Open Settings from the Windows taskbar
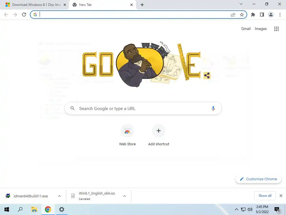Viewport: 286px width, 215px height. [x=62, y=209]
